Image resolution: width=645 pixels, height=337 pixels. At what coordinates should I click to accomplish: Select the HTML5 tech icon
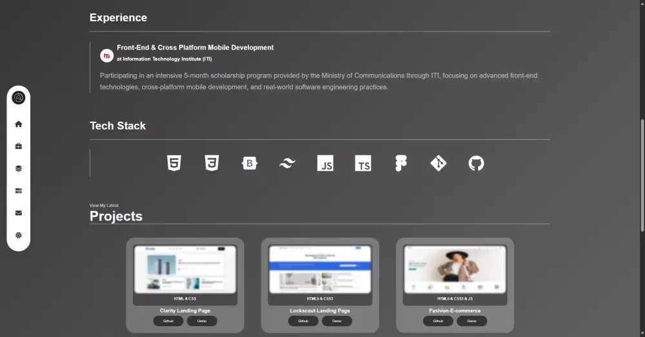click(x=174, y=163)
